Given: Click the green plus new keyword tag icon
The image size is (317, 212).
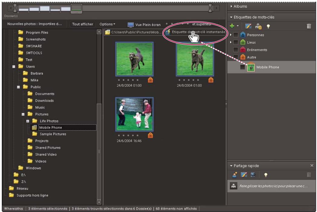Looking at the screenshot, I should point(232,26).
